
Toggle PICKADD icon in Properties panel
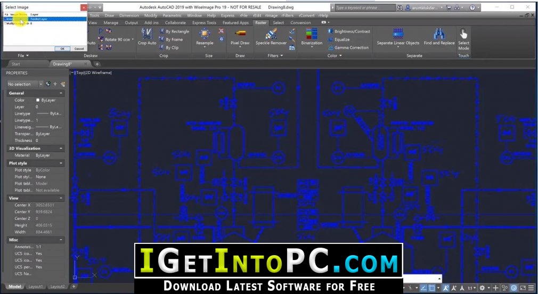point(48,84)
